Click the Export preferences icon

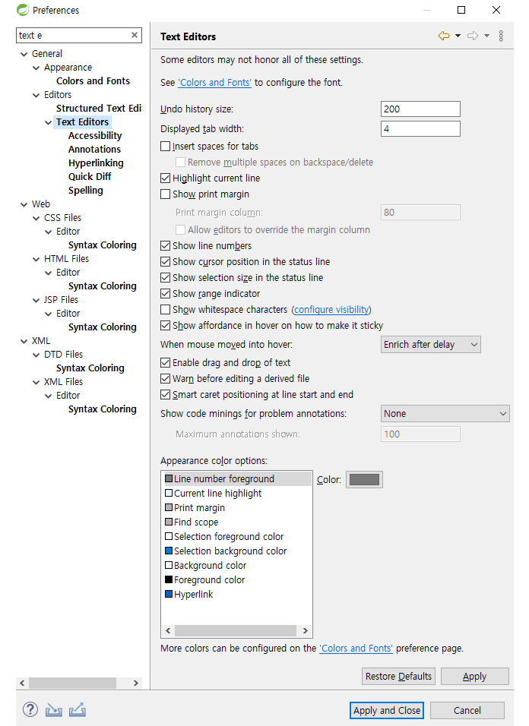77,710
